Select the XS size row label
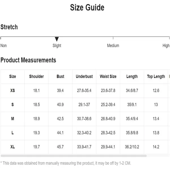 (x=12, y=90)
